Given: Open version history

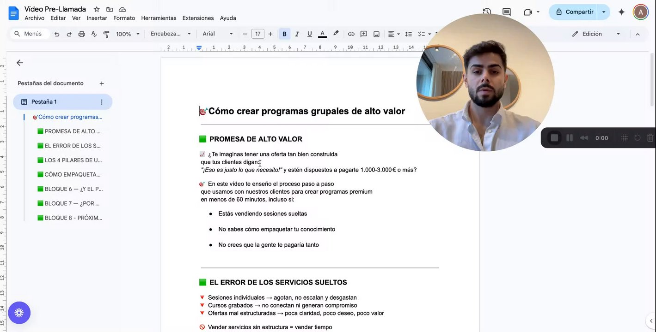Looking at the screenshot, I should 487,12.
